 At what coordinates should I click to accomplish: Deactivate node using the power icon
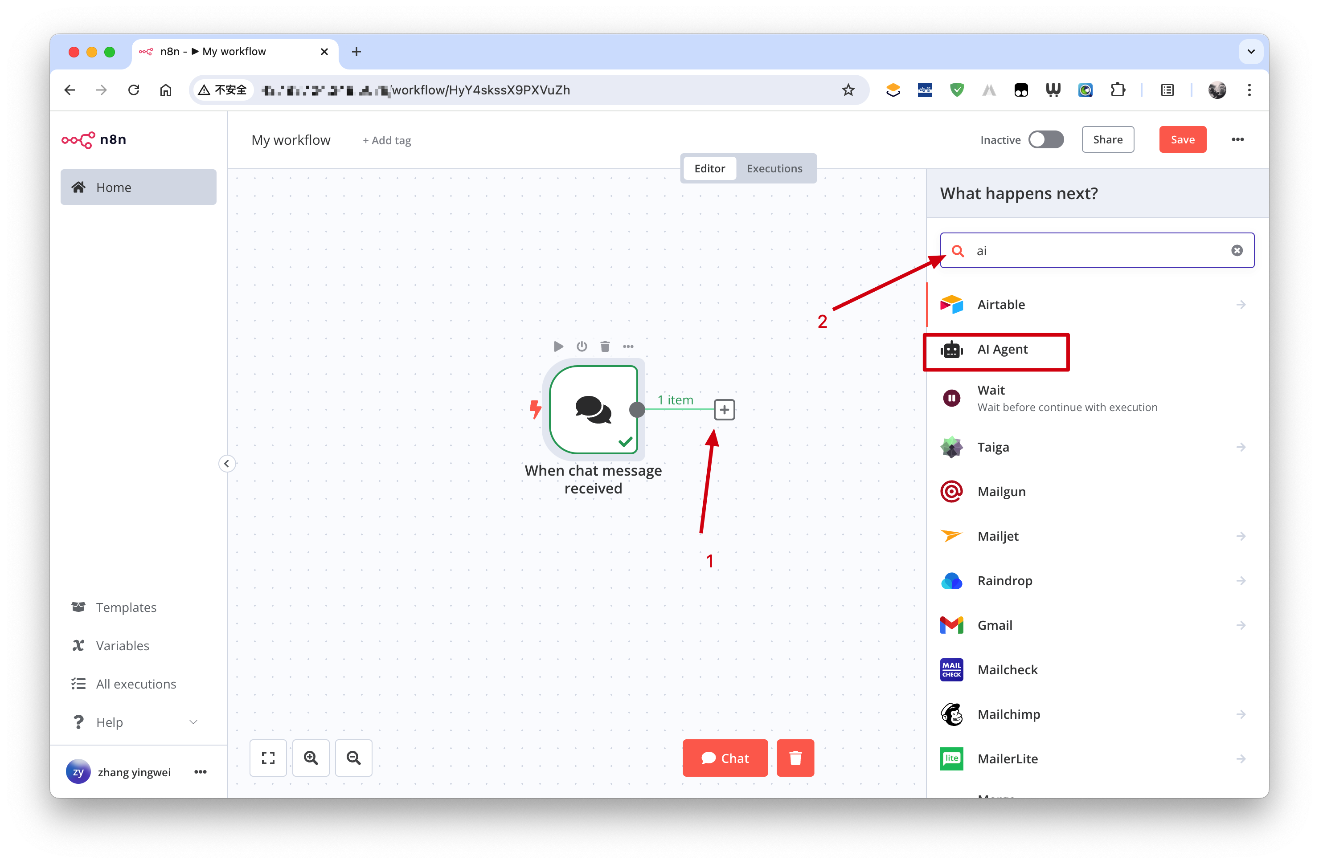pyautogui.click(x=582, y=346)
